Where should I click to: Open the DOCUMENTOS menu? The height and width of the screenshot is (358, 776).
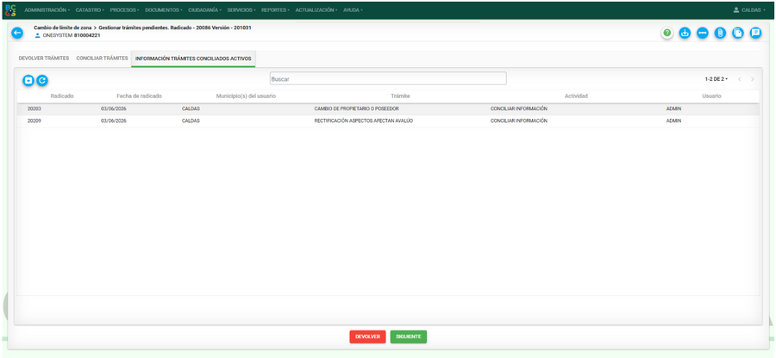163,9
